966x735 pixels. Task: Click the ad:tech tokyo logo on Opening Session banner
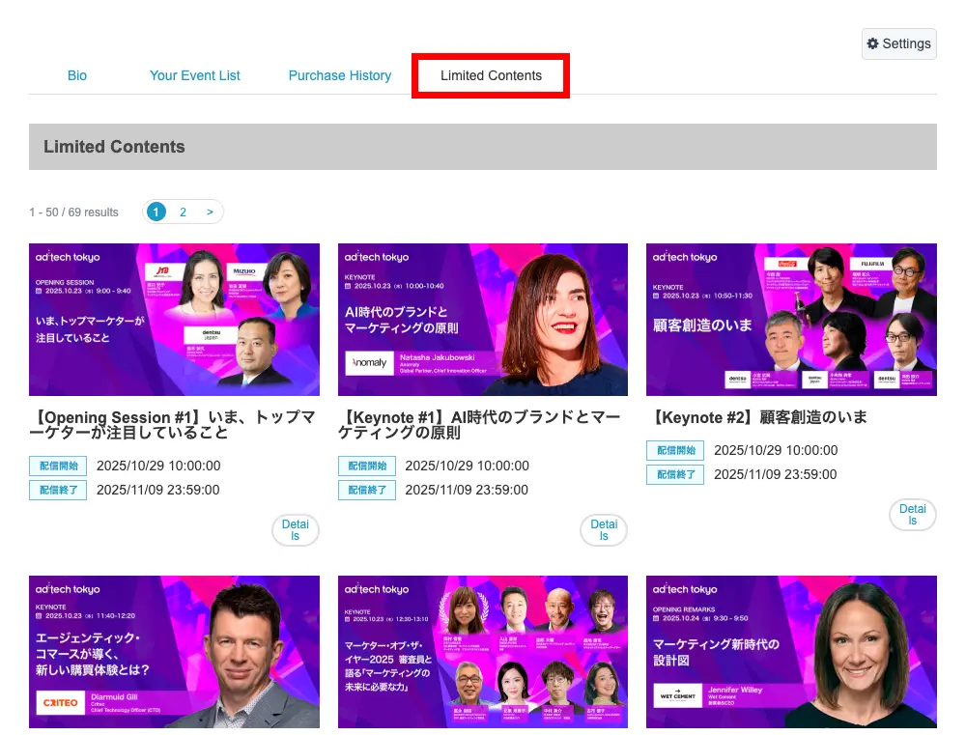(x=67, y=258)
